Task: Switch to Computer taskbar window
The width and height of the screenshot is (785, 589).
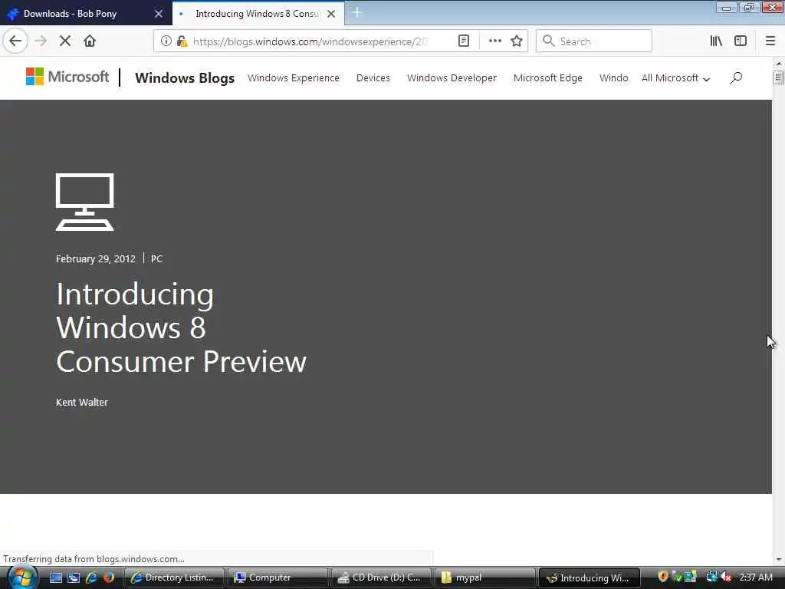Action: click(278, 578)
